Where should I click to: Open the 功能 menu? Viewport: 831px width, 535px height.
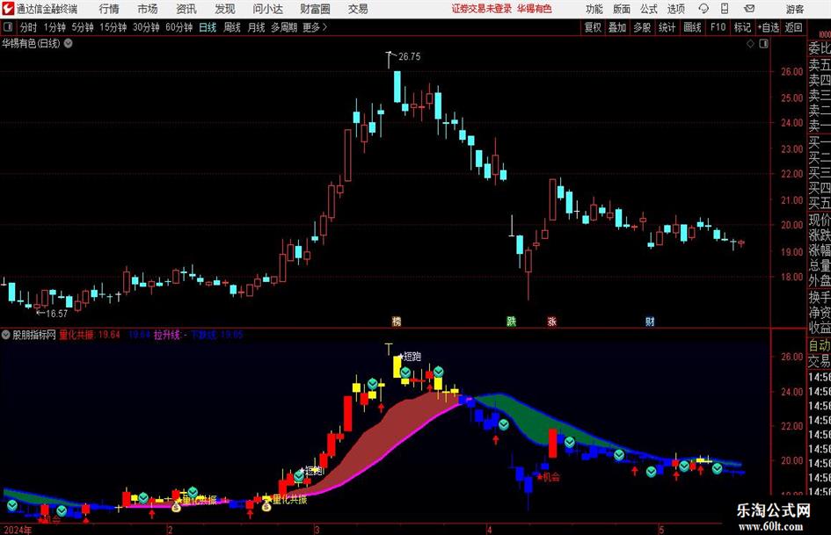pos(594,9)
